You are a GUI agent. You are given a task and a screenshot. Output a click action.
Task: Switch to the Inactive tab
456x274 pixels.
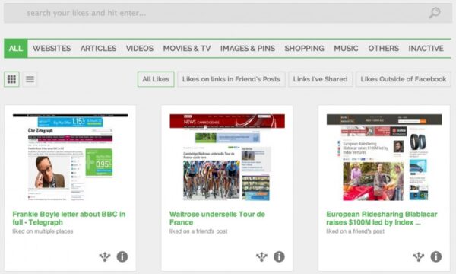tap(426, 49)
